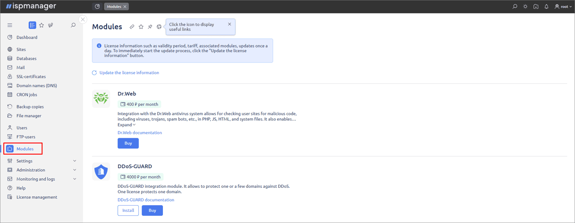Copy page link icon next to Modules title

pos(132,27)
